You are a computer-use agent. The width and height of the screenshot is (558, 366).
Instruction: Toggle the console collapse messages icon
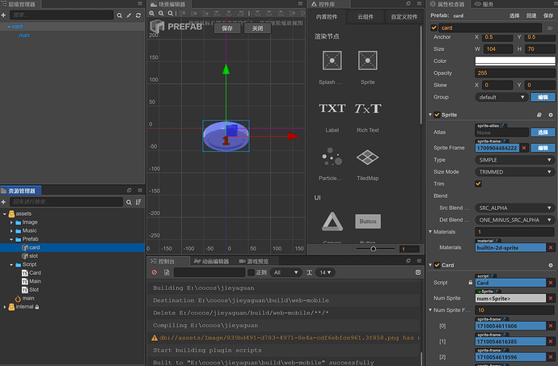pyautogui.click(x=418, y=272)
